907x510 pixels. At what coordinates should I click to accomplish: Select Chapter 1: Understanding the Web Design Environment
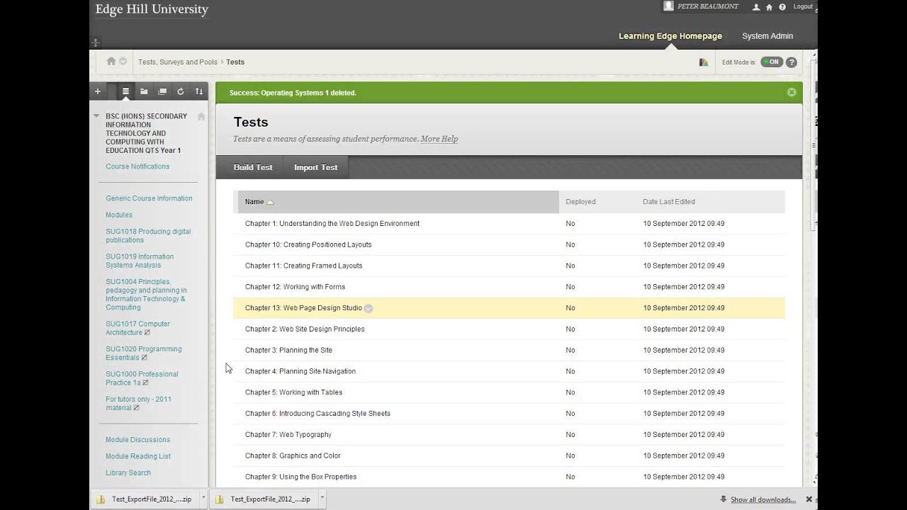tap(332, 223)
